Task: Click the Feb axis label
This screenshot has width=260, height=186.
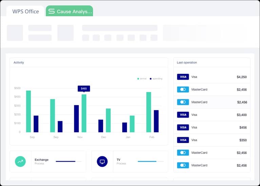Action: [152, 137]
